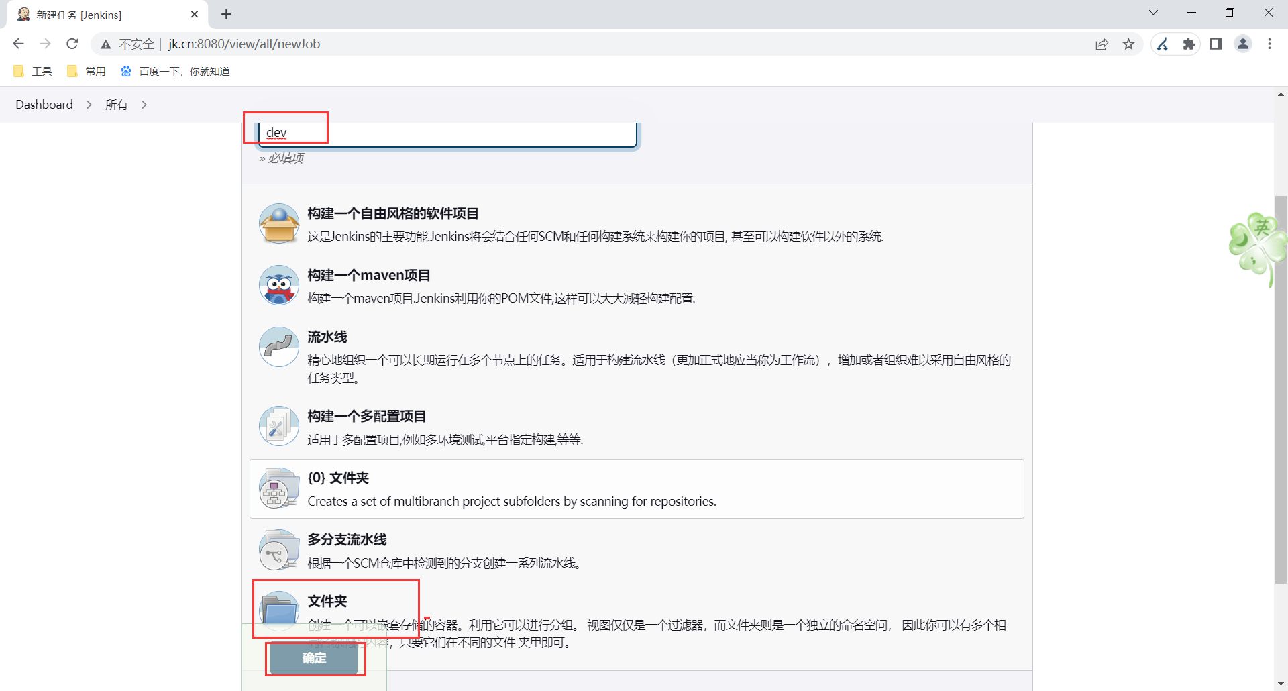
Task: Open the share page icon in address bar
Action: (x=1102, y=44)
